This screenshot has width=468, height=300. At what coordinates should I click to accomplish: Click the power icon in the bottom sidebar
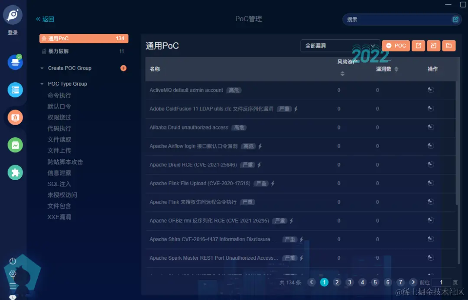[13, 261]
